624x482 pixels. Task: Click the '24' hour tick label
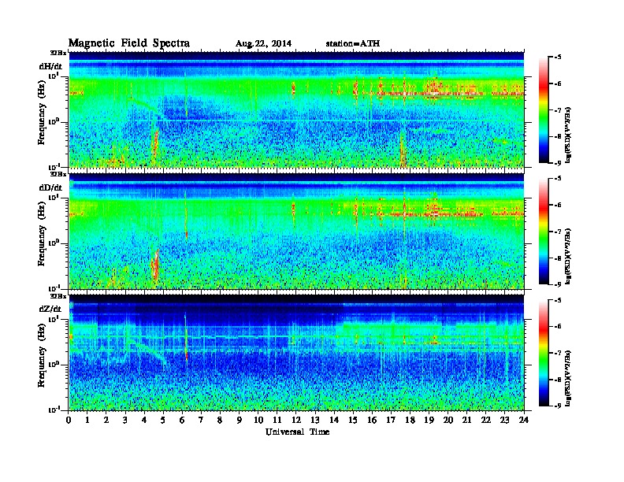coord(524,420)
